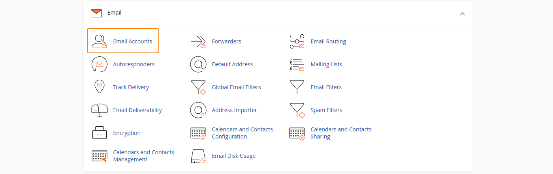The image size is (553, 174).
Task: Click the Email section header title
Action: tap(115, 13)
